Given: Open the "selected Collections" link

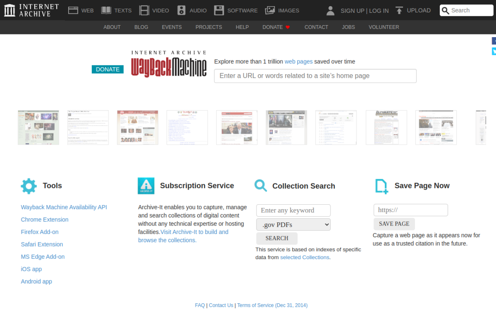Looking at the screenshot, I should (305, 257).
